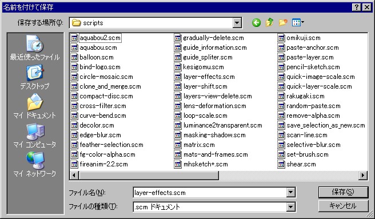Select the aquabou2.scm file icon
This screenshot has width=375, height=219.
pos(74,38)
